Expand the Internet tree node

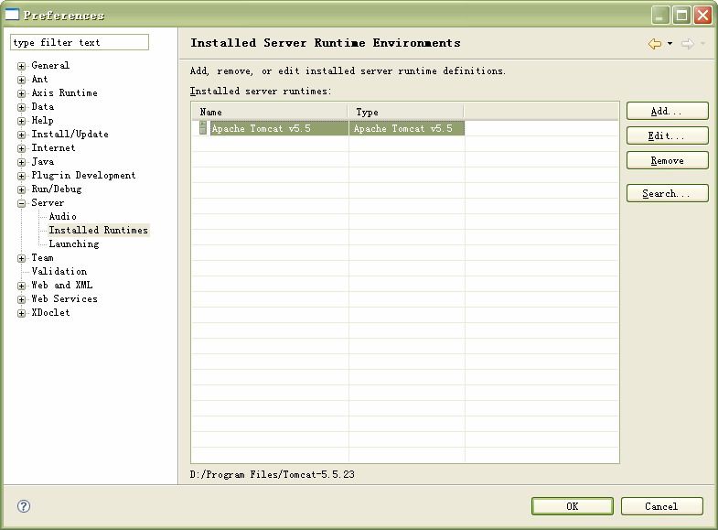point(22,148)
